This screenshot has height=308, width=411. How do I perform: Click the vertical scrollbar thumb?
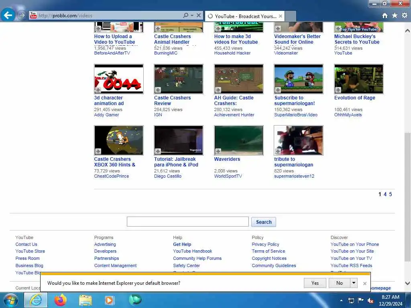407,197
